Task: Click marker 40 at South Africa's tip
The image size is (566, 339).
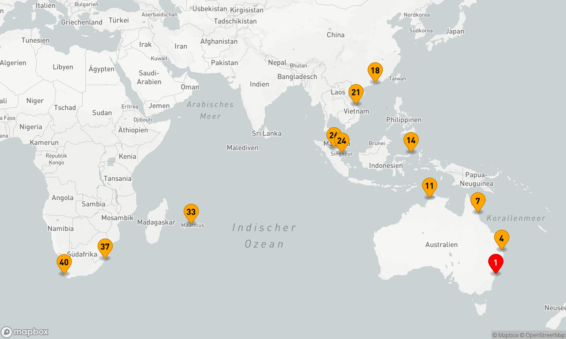Action: pos(64,262)
